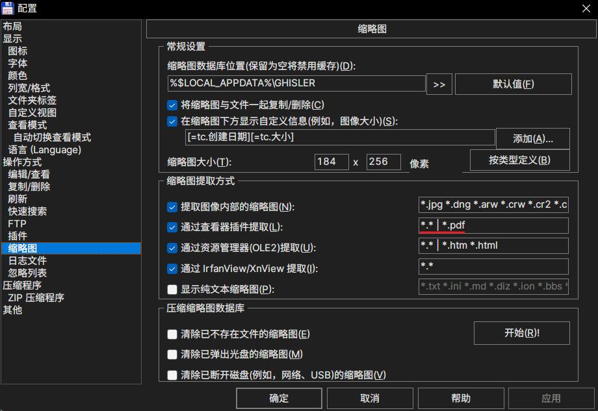This screenshot has width=598, height=411.
Task: Confirm settings with the 确定 button
Action: [279, 398]
